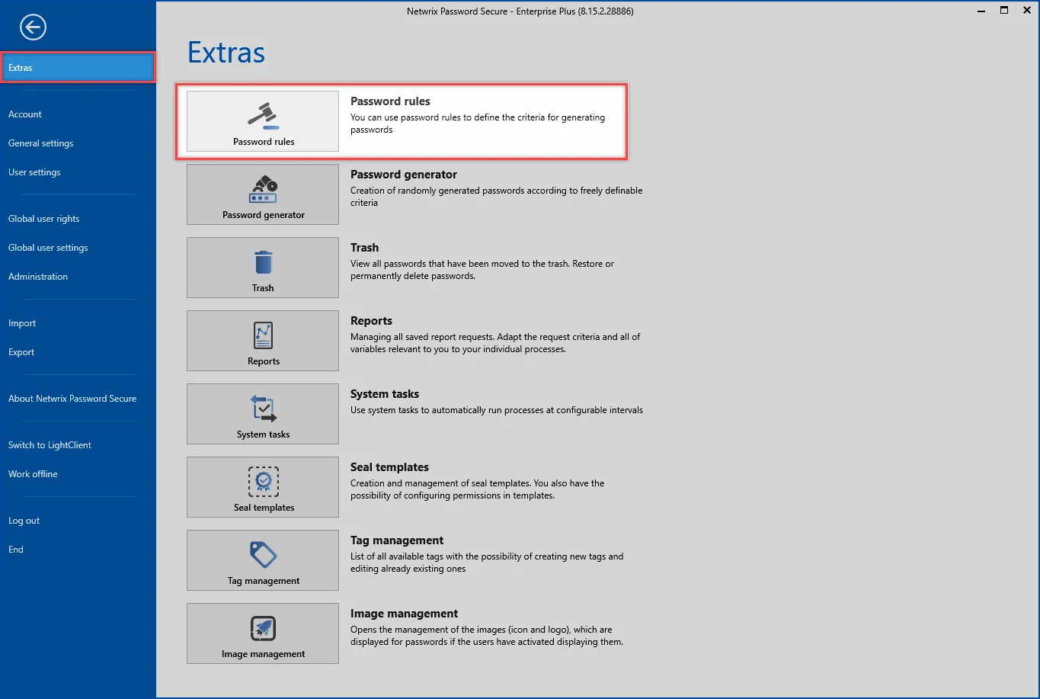
Task: Click Log out in sidebar
Action: (24, 521)
